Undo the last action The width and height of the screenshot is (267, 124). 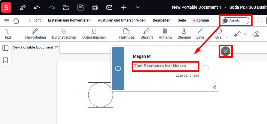pyautogui.click(x=37, y=8)
